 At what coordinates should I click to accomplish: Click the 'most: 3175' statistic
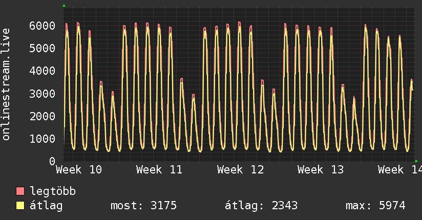click(143, 206)
